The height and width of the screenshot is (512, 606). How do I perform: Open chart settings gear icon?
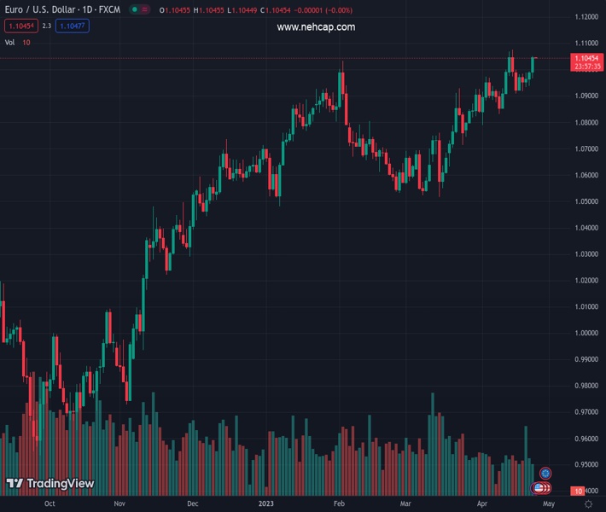pyautogui.click(x=588, y=504)
